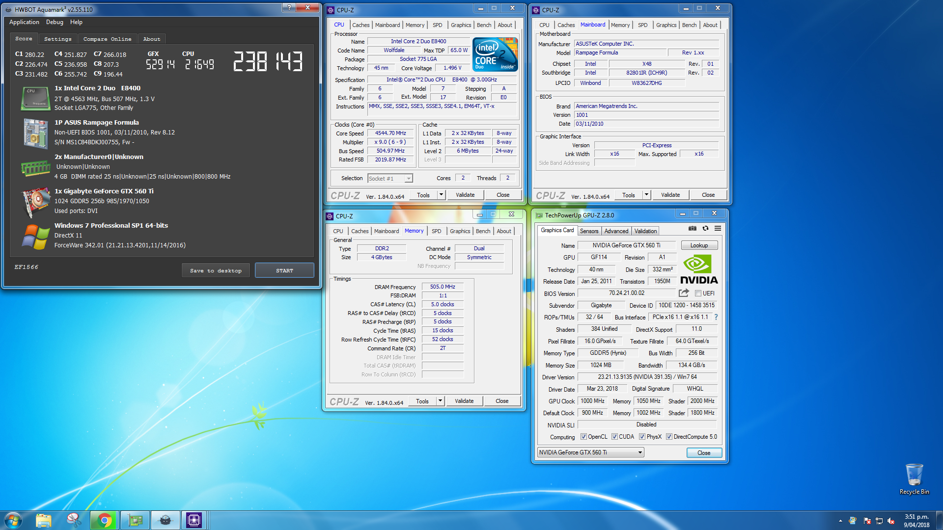Open the Windows Start menu
Image resolution: width=943 pixels, height=530 pixels.
[x=13, y=520]
